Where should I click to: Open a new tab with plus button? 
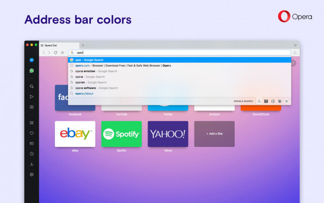[x=83, y=45]
